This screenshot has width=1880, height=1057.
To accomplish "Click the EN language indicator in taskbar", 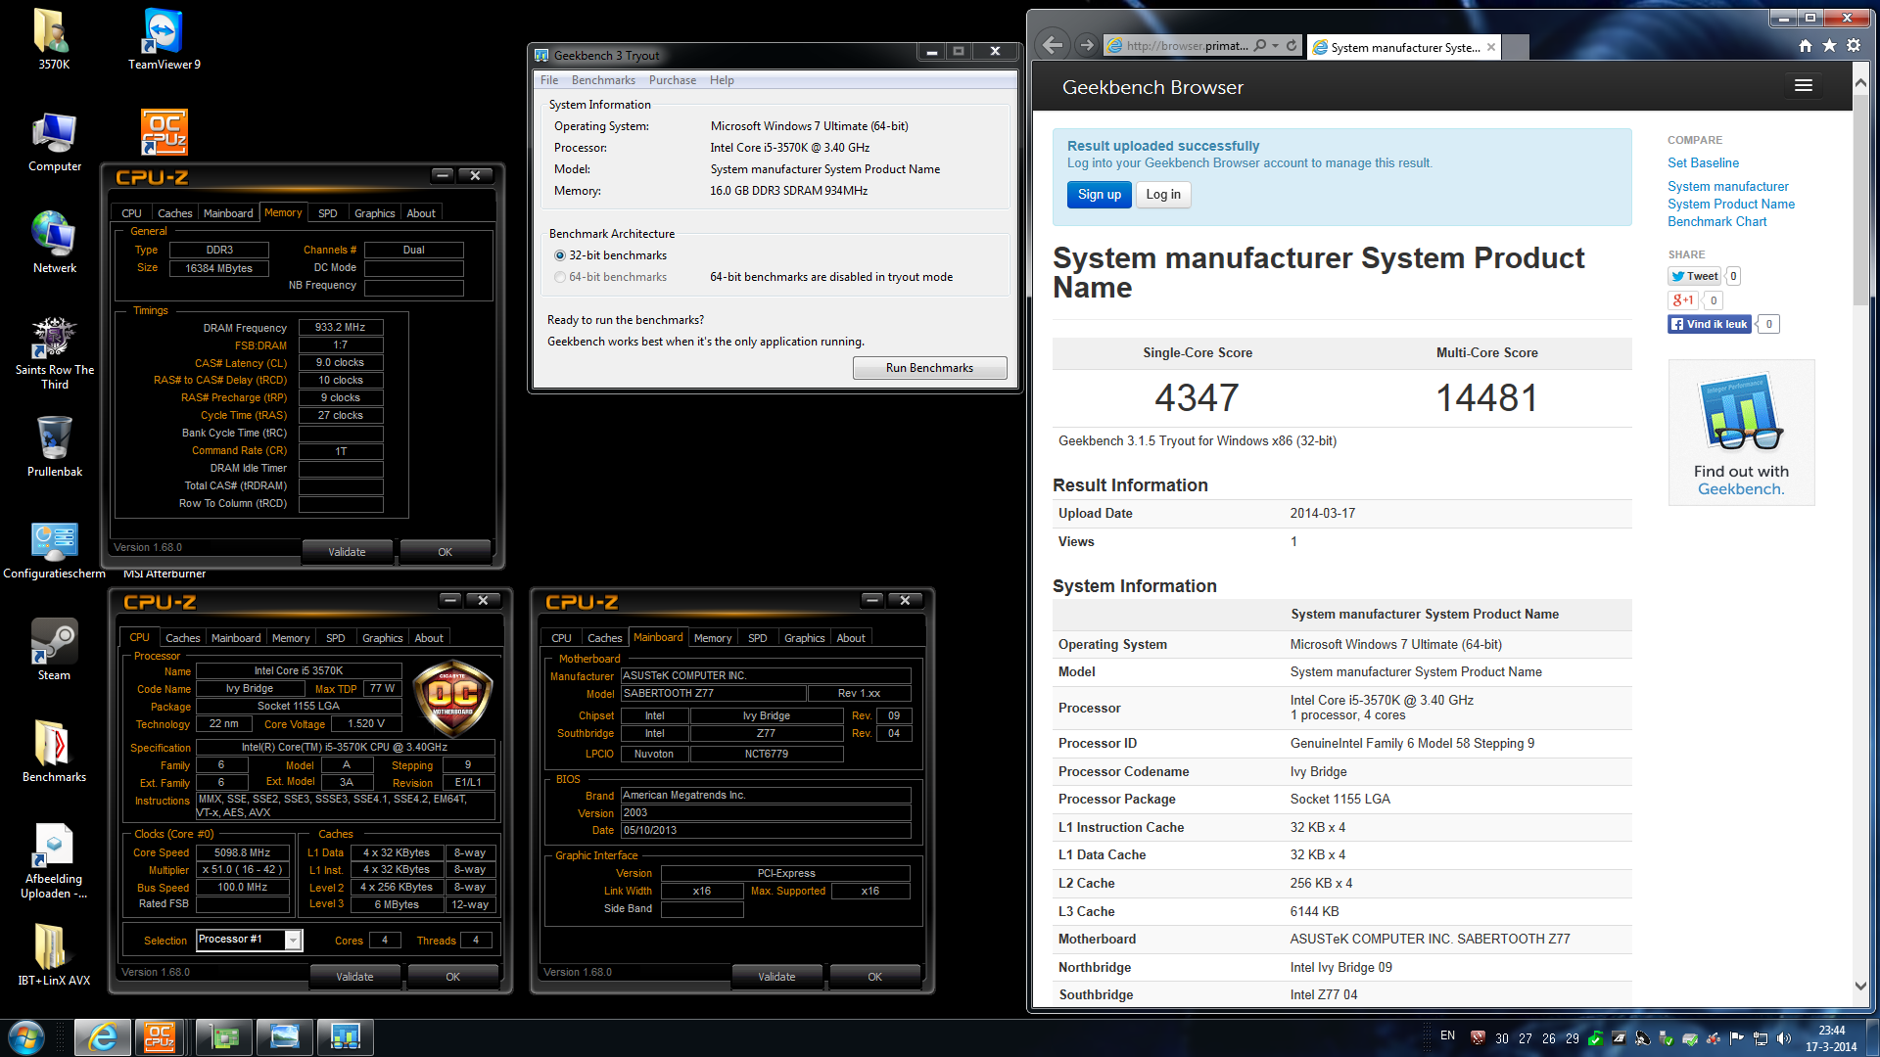I will pyautogui.click(x=1447, y=1035).
